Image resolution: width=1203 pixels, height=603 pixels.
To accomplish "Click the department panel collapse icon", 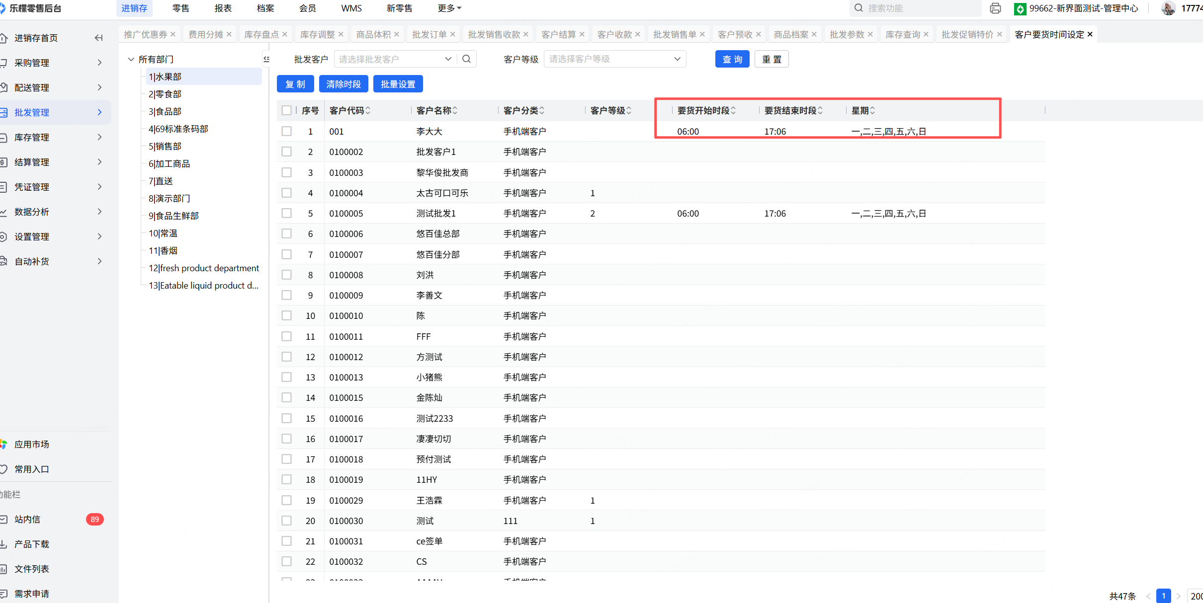I will 266,59.
